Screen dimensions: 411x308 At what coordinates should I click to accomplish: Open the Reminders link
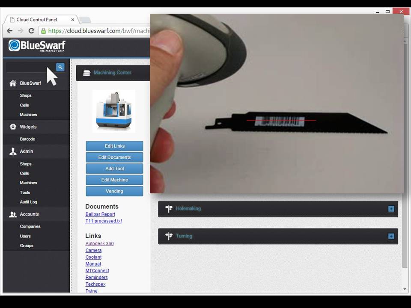96,278
